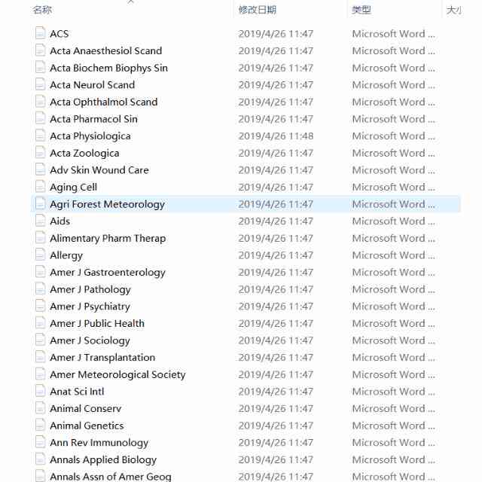This screenshot has height=482, width=482.
Task: Select the file named Allergy
Action: [x=66, y=255]
